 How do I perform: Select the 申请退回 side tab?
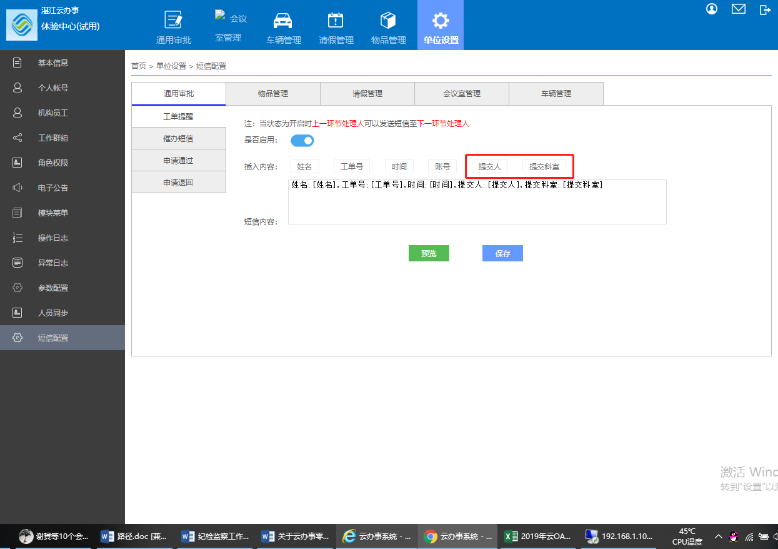coord(178,182)
